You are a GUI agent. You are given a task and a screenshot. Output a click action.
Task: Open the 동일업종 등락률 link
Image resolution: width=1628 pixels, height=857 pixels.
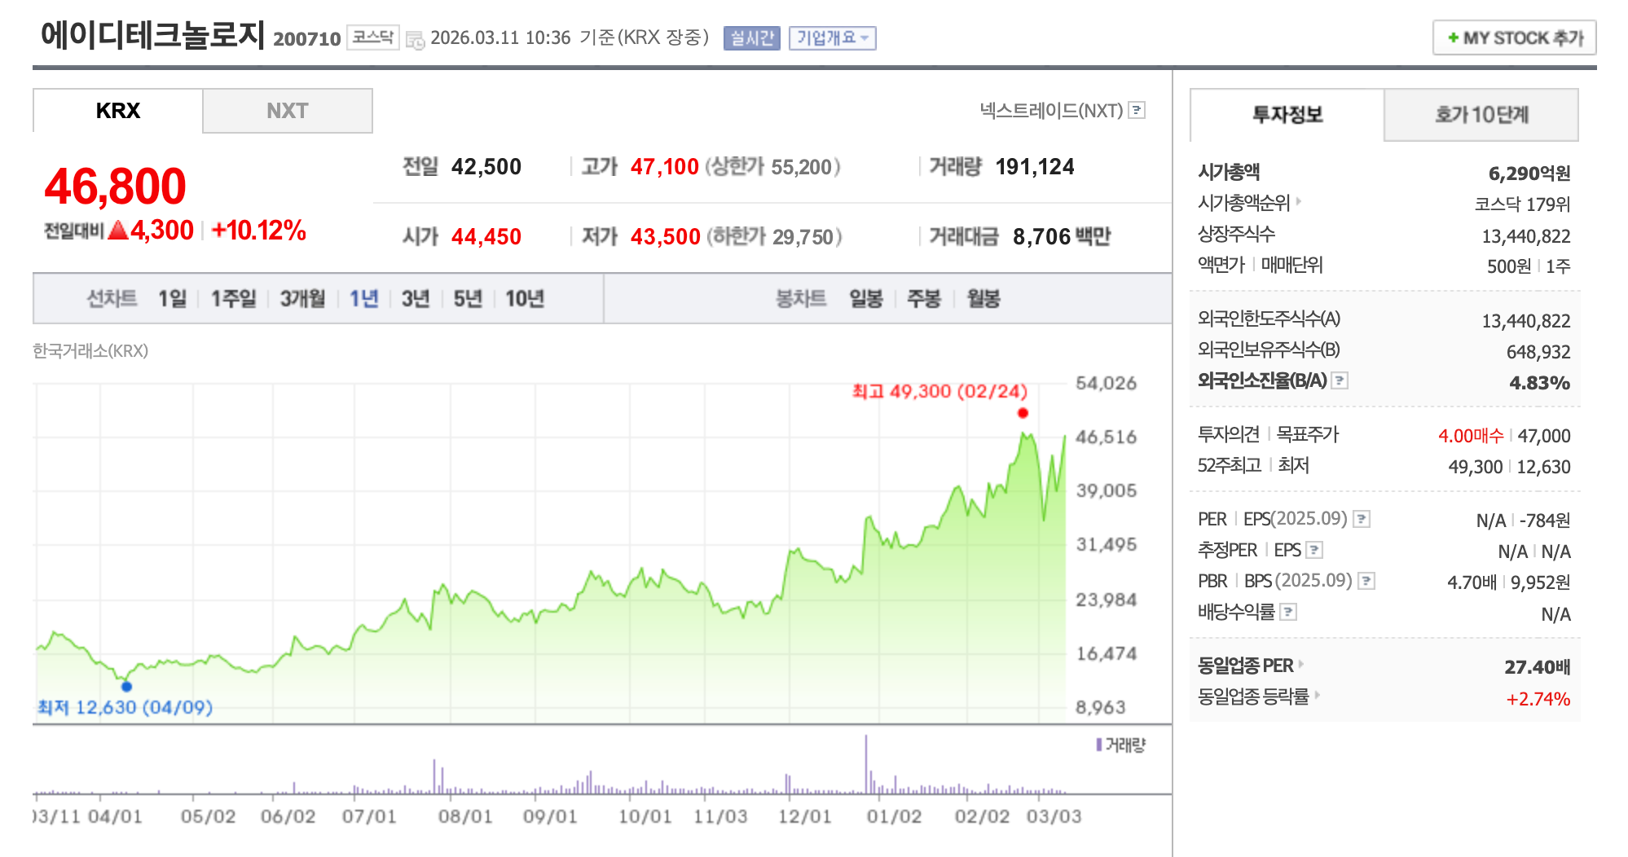1253,697
